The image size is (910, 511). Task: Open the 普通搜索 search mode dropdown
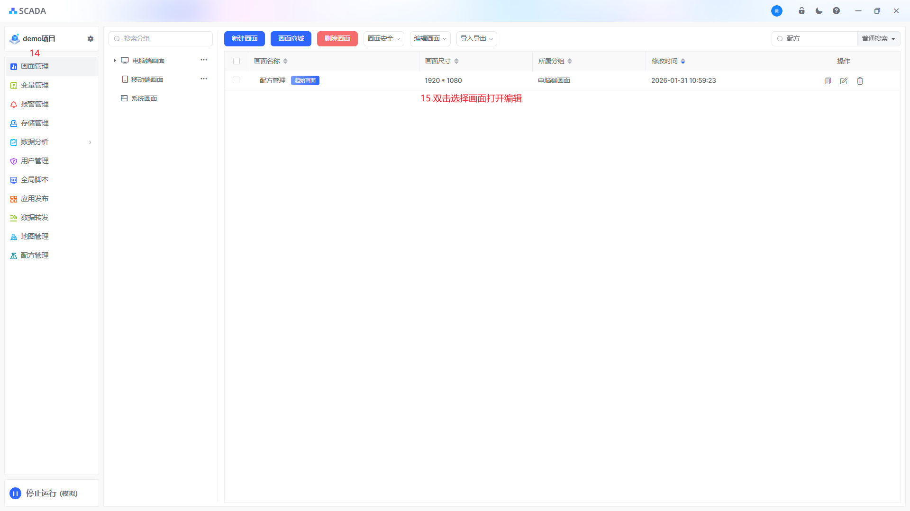pos(878,39)
